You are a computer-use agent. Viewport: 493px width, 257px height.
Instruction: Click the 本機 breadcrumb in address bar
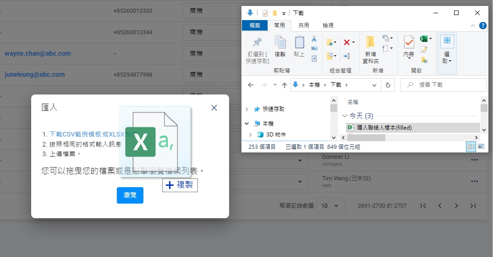tap(314, 85)
